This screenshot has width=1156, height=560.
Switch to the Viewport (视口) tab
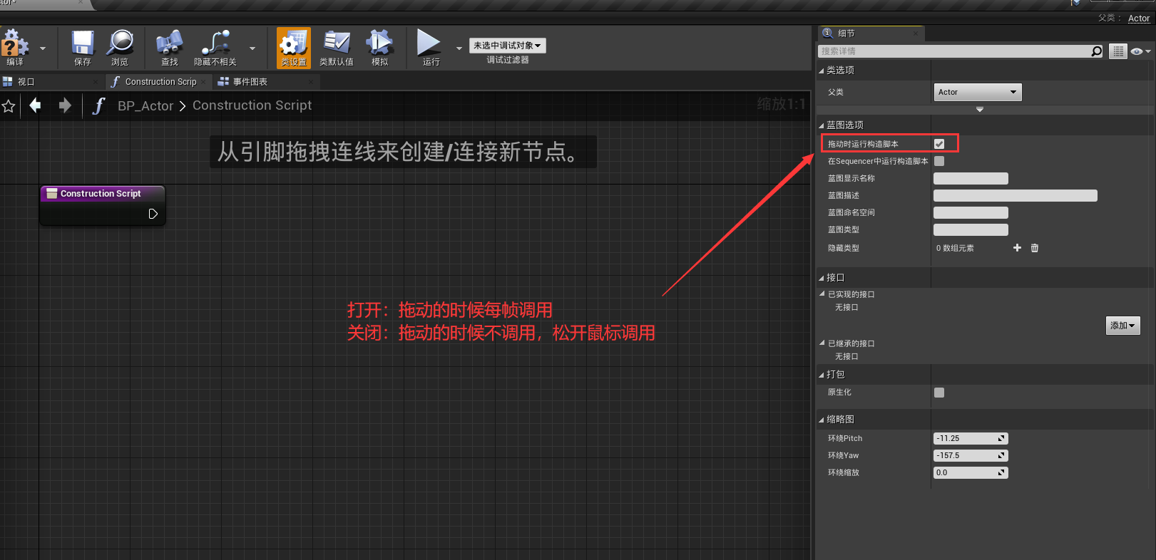pyautogui.click(x=26, y=82)
